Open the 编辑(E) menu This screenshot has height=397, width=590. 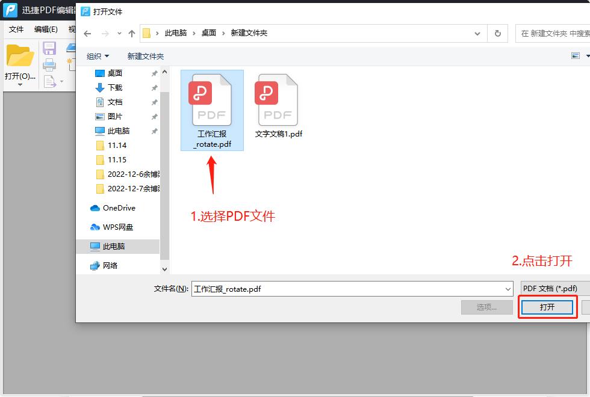pyautogui.click(x=45, y=29)
